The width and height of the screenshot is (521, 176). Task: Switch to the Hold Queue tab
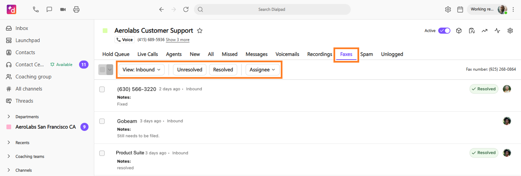[x=116, y=54]
